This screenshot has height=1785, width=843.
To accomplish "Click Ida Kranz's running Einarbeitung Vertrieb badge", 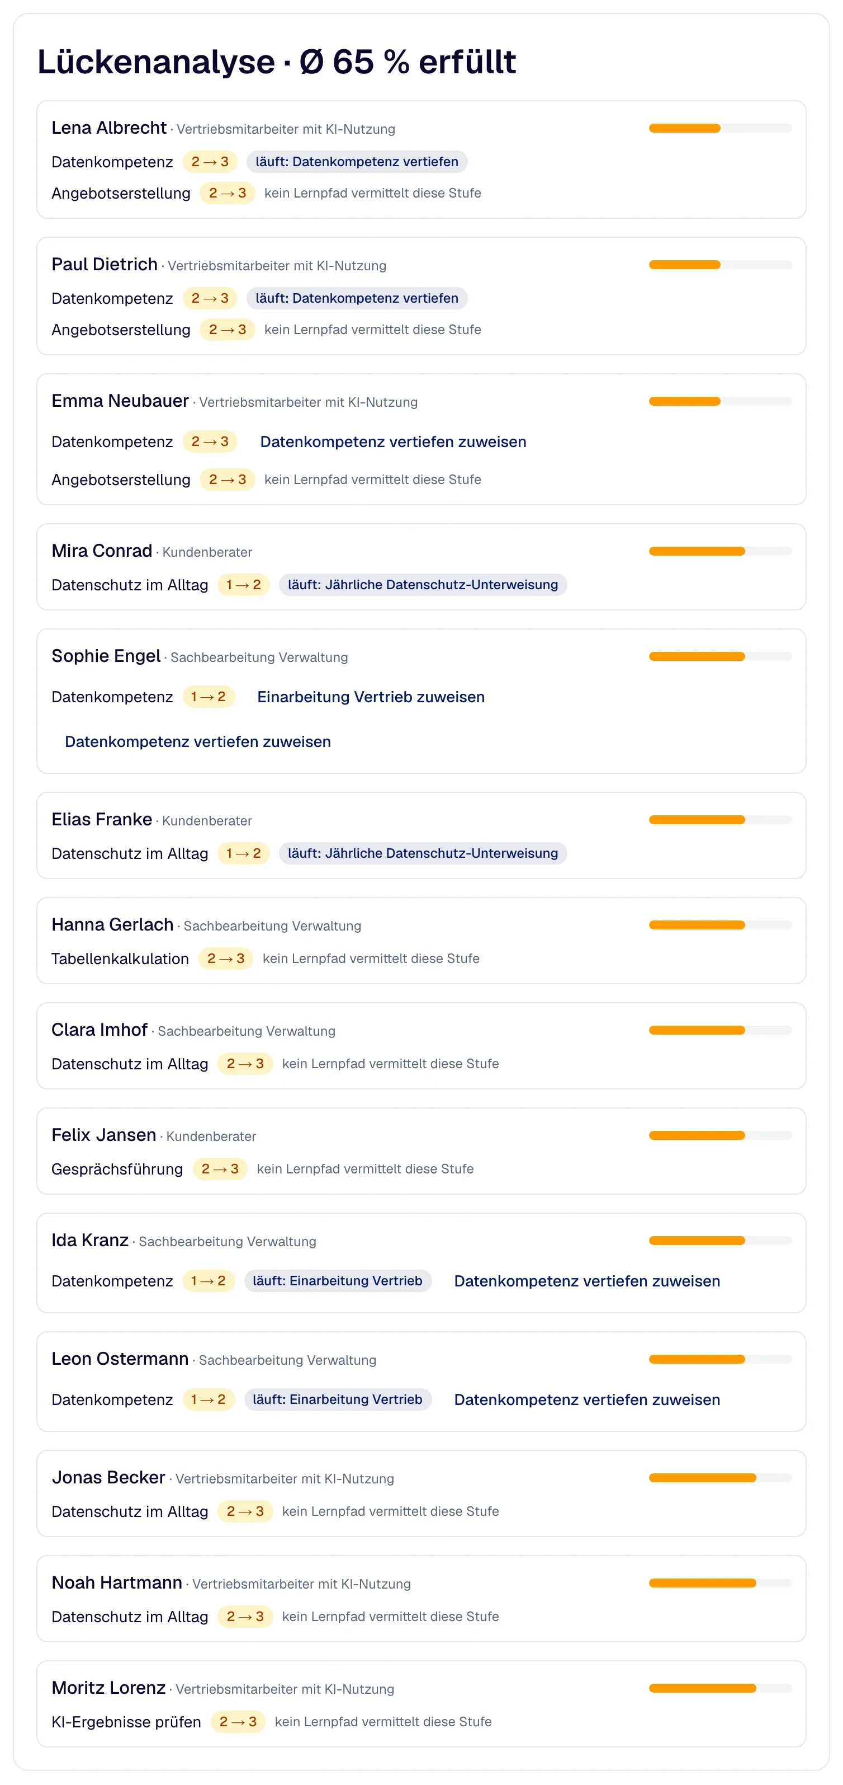I will 338,1280.
